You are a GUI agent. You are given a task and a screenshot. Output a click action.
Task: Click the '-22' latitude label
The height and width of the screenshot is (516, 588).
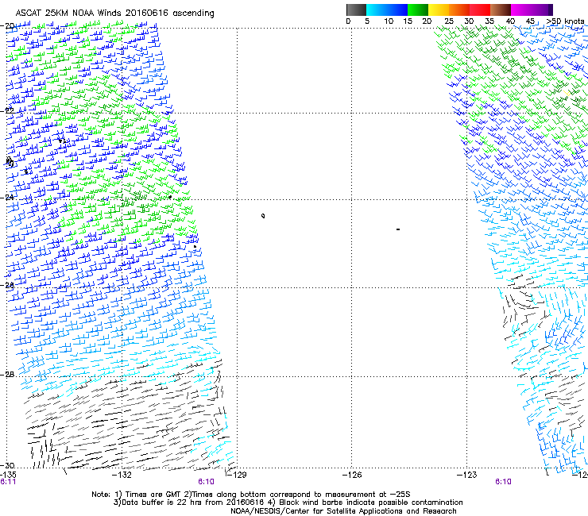pyautogui.click(x=7, y=110)
